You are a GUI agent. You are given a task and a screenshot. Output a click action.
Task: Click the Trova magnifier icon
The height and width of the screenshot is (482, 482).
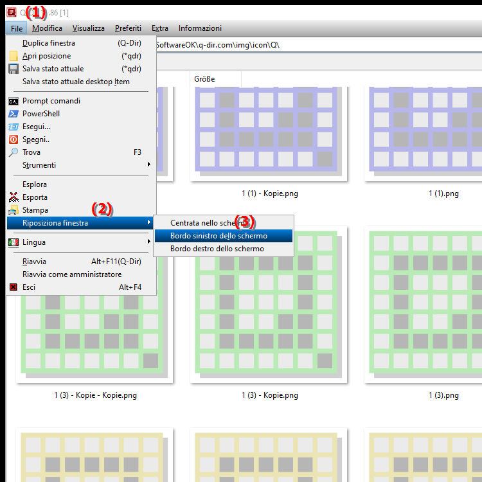tap(13, 152)
